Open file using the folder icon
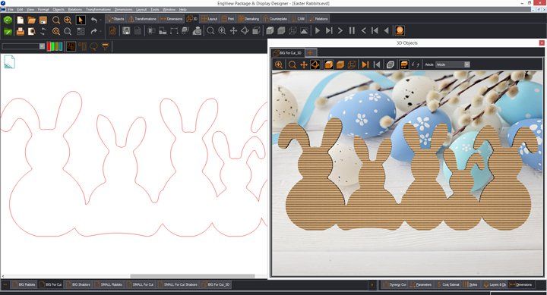The width and height of the screenshot is (547, 295). [x=32, y=20]
